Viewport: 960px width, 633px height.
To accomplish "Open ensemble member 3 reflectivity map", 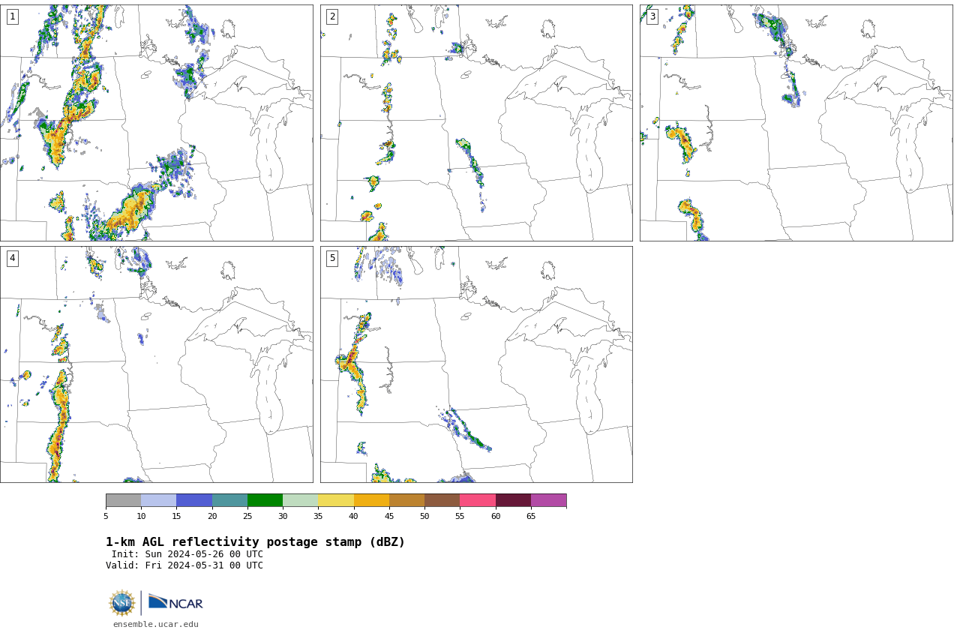I will click(x=796, y=123).
